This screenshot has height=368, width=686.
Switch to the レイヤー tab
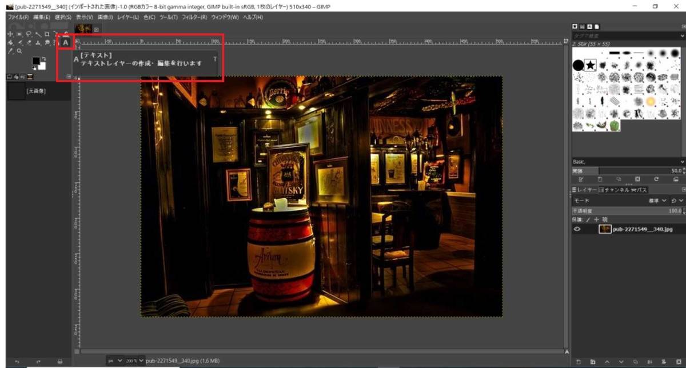click(585, 190)
